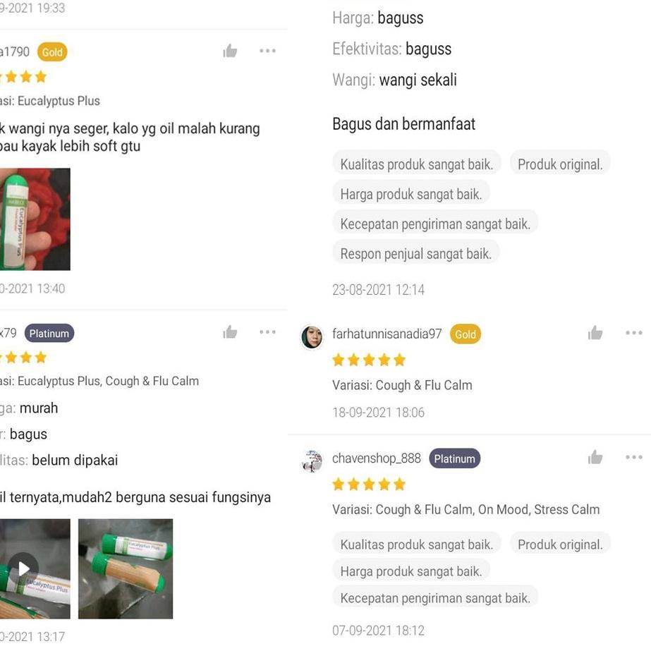Screen dimensions: 651x651
Task: Open photo of hand holding Eucalyptus Plus inhaler
Action: point(35,219)
